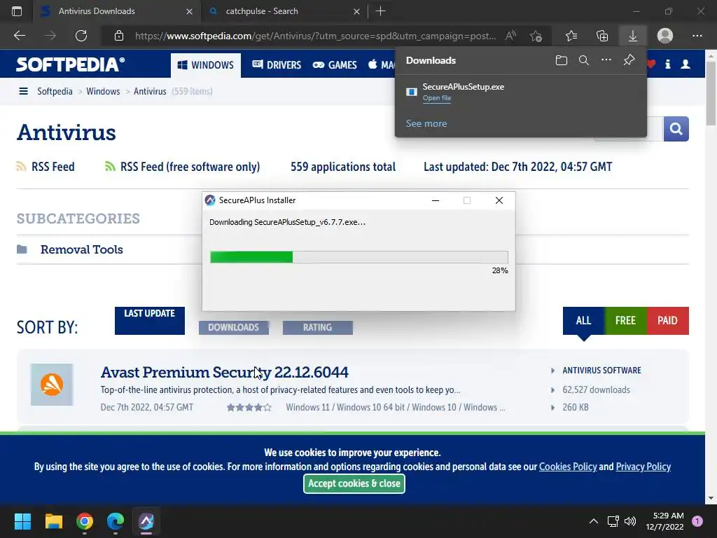Open downloads folder from Downloads panel
The image size is (717, 538).
[x=562, y=60]
